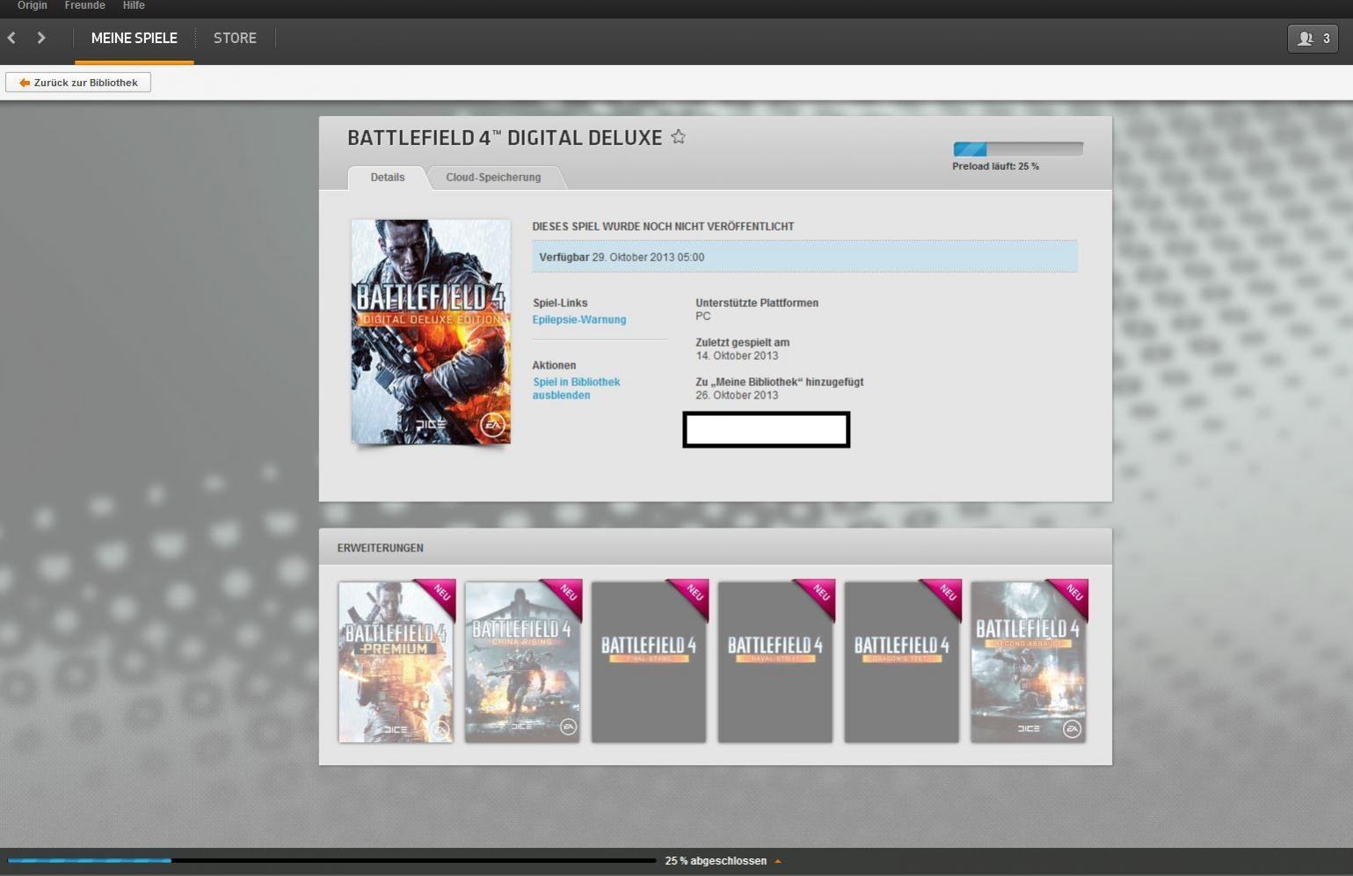Click the 'Spiel-Links' heading

point(560,303)
